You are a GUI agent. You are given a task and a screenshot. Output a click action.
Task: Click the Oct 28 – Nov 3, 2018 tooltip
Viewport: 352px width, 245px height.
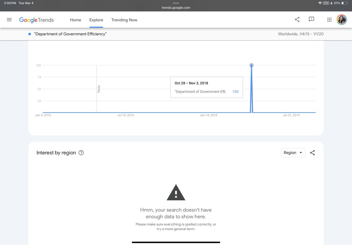(207, 87)
